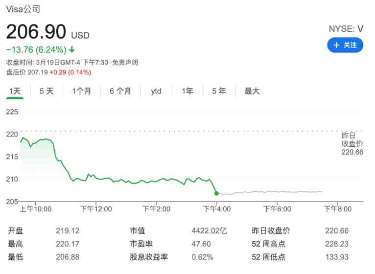Click the 210 y-axis label

(x=12, y=179)
